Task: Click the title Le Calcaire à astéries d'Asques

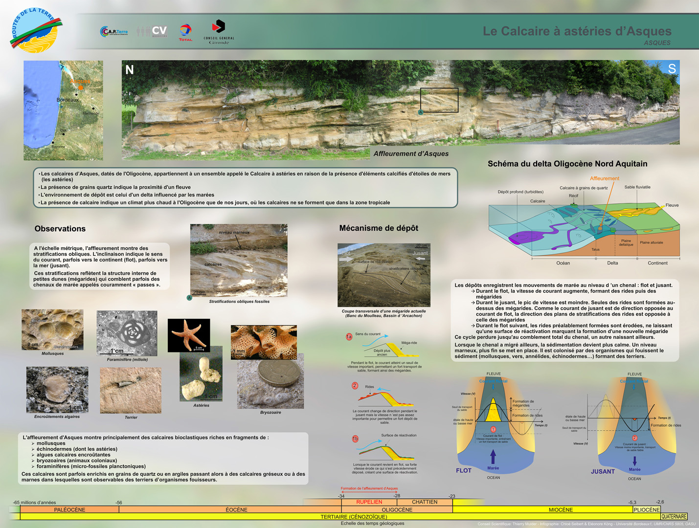Action: (x=577, y=31)
